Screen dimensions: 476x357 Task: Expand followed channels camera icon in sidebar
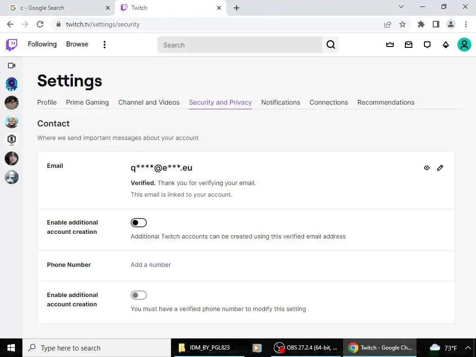click(x=12, y=66)
